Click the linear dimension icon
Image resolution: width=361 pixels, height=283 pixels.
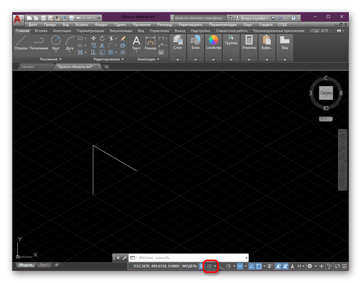(x=161, y=38)
